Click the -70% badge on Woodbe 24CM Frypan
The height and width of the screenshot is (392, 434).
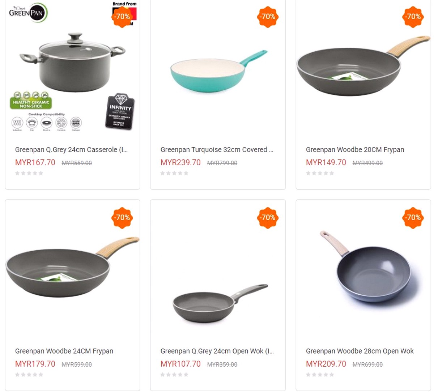click(x=122, y=218)
